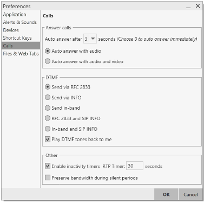The height and width of the screenshot is (202, 204).
Task: Select Devices in the sidebar
Action: (x=11, y=30)
